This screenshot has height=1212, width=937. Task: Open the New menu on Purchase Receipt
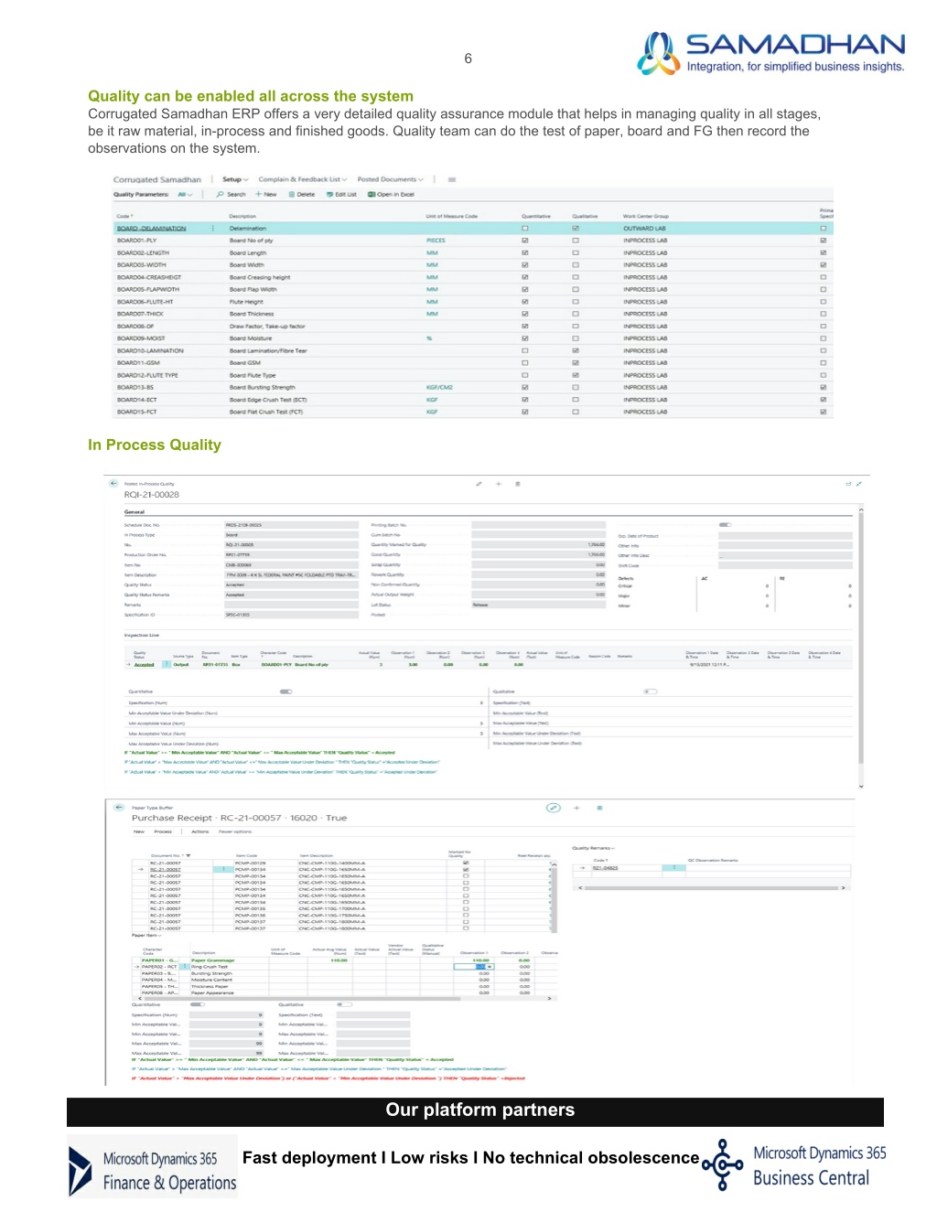(139, 831)
